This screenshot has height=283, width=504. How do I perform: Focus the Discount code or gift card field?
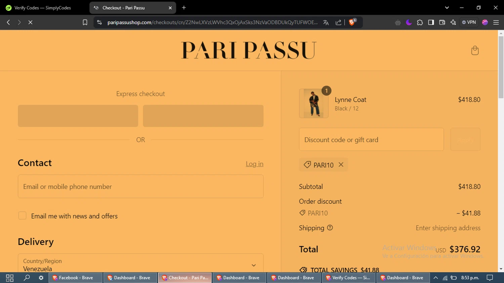[x=371, y=139]
